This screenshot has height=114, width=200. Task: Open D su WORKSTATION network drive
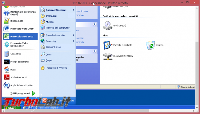118,56
